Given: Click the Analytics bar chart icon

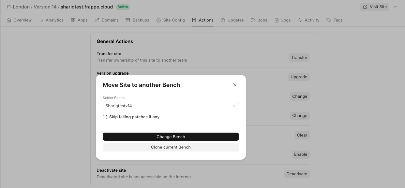Looking at the screenshot, I should (x=41, y=20).
